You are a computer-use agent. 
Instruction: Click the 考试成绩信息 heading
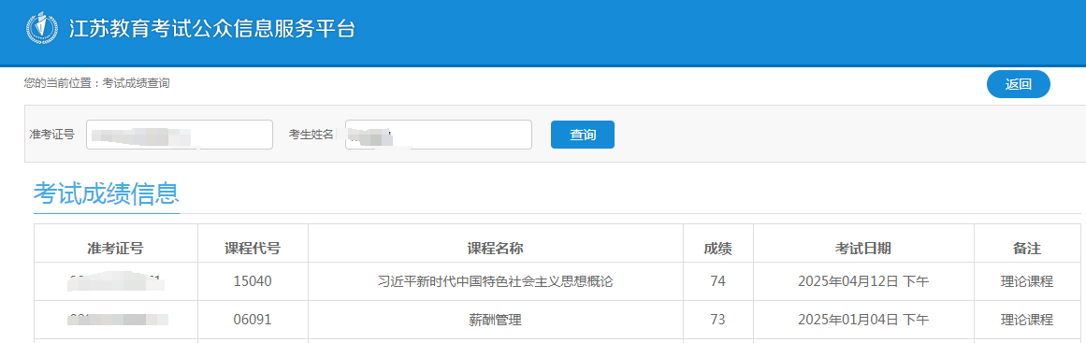click(x=106, y=193)
